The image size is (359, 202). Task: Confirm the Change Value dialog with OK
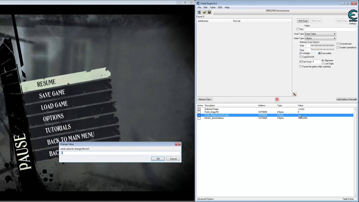pos(158,159)
